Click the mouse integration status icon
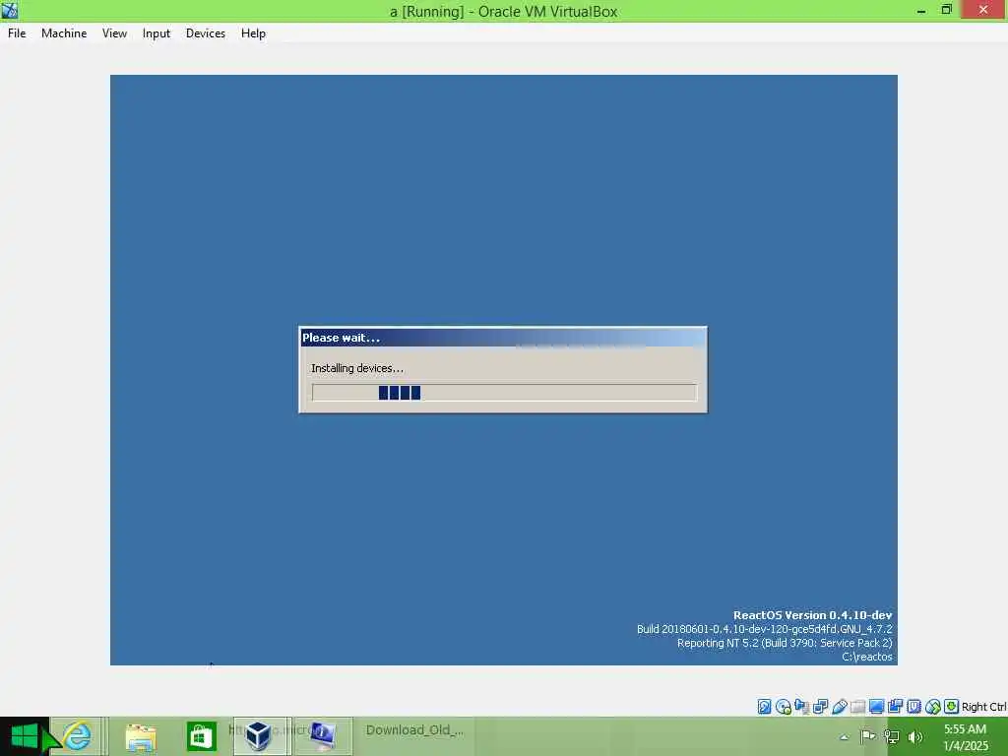This screenshot has width=1008, height=756. point(933,707)
